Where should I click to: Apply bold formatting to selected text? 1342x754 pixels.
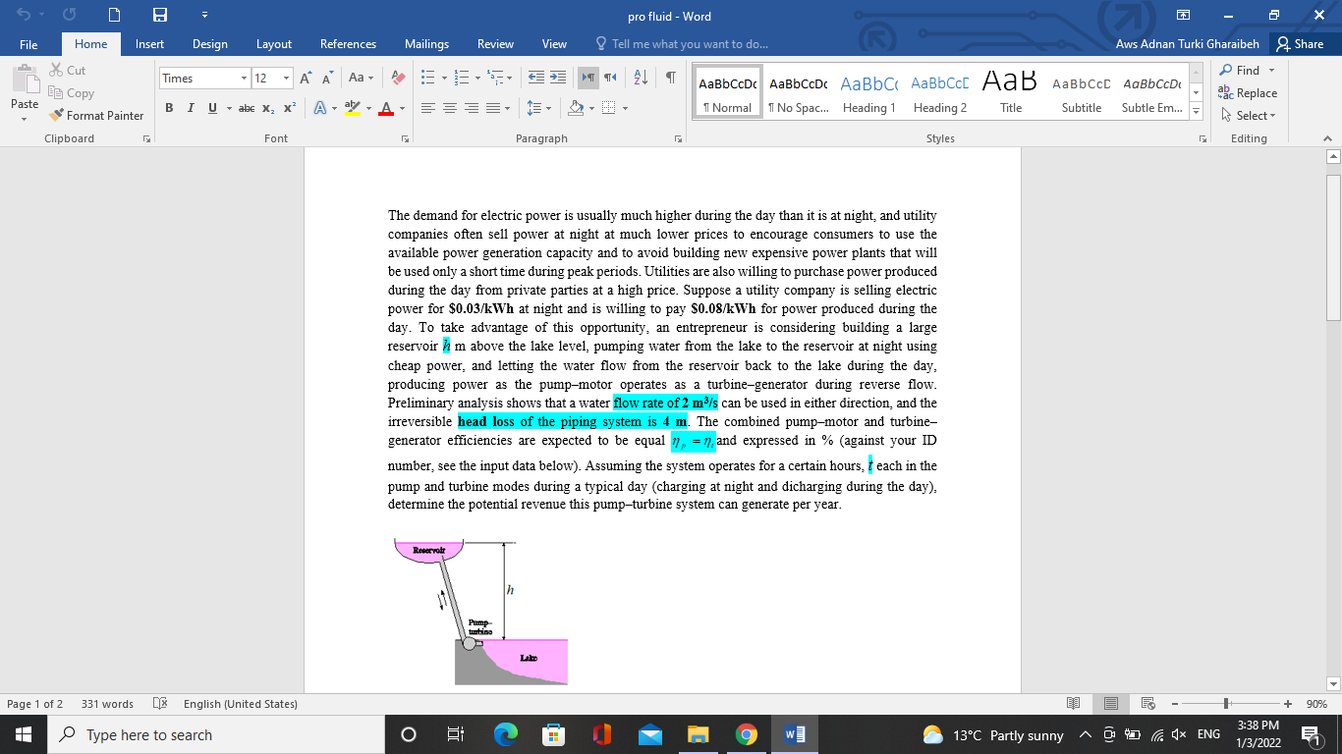coord(168,108)
